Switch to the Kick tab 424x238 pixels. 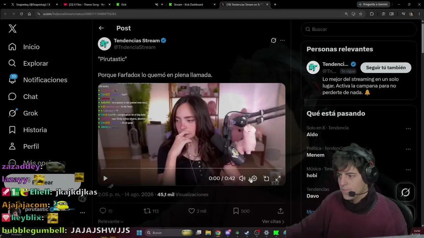pos(139,5)
